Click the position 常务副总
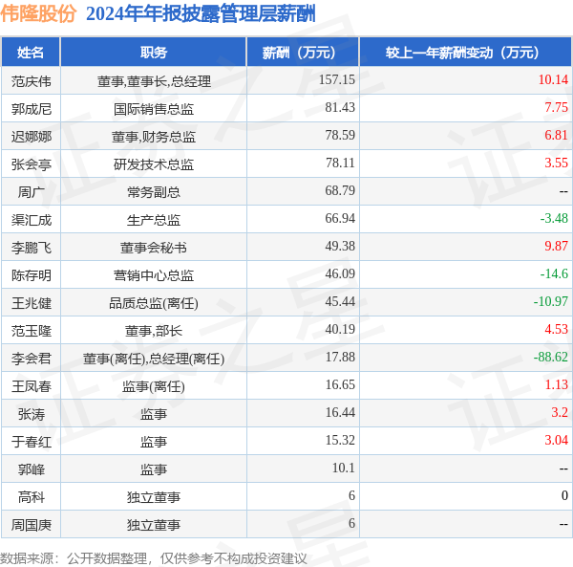Viewport: 573px width, 567px height. tap(154, 192)
